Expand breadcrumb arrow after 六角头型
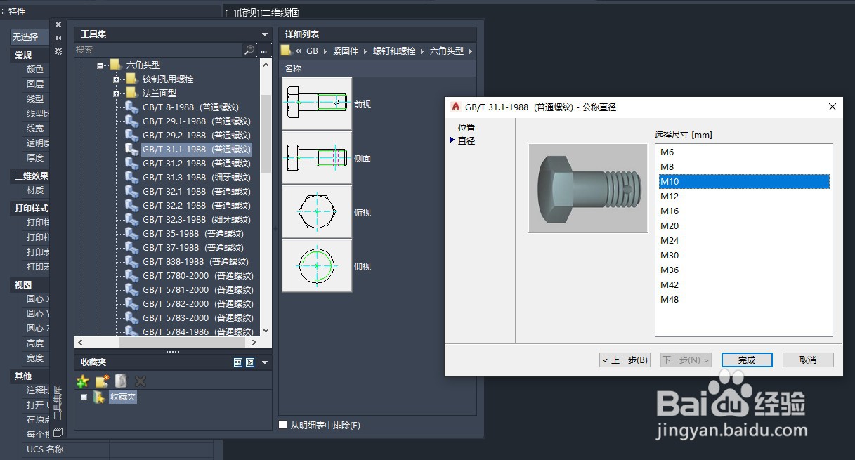Viewport: 855px width, 460px height. coord(470,51)
